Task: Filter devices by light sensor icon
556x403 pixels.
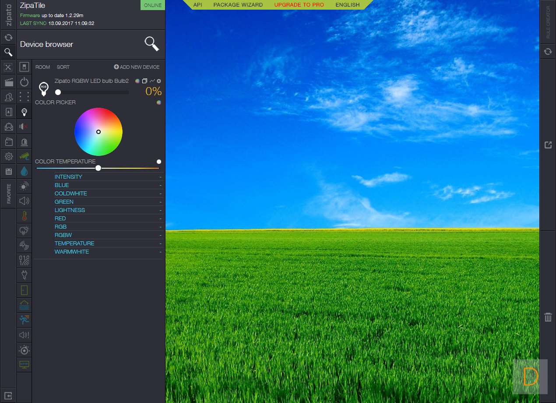Action: (x=24, y=186)
